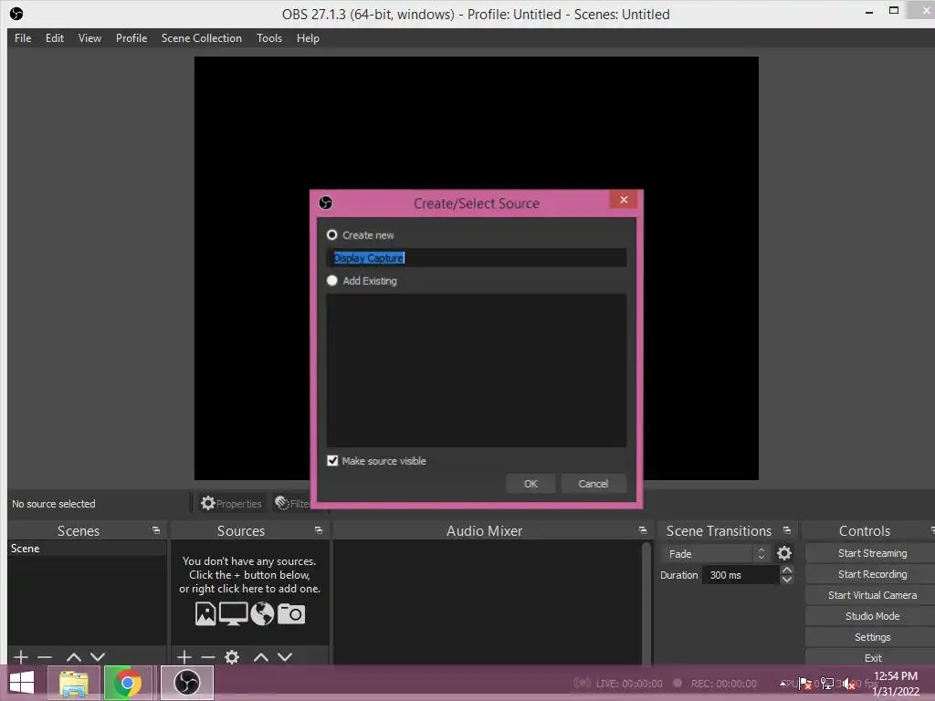Open Google Chrome from taskbar
935x701 pixels.
[x=128, y=683]
